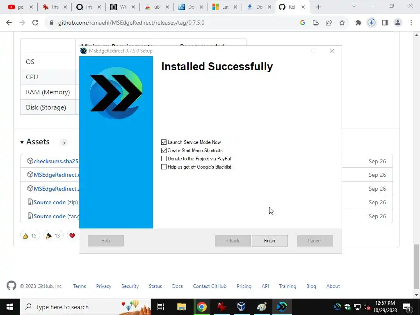Viewport: 420px width, 315px height.
Task: Click the install app icon in address bar
Action: click(x=316, y=23)
